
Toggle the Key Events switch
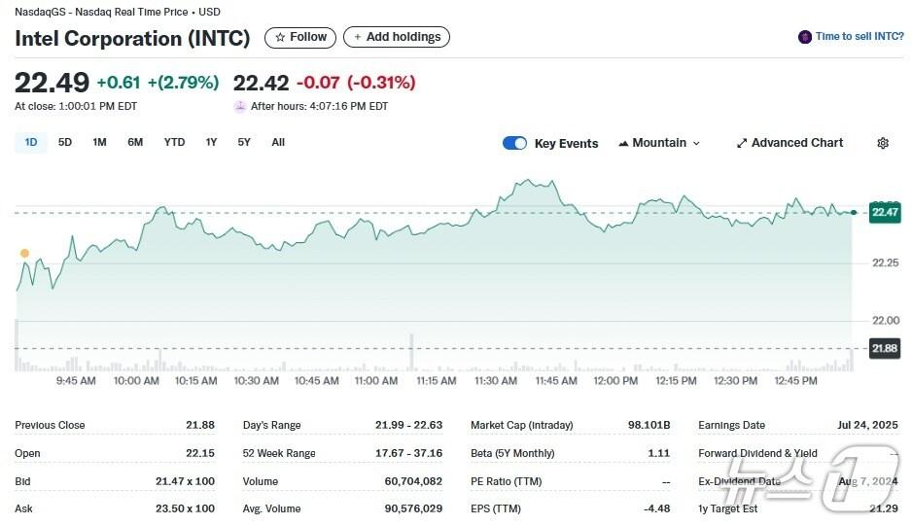[x=514, y=143]
